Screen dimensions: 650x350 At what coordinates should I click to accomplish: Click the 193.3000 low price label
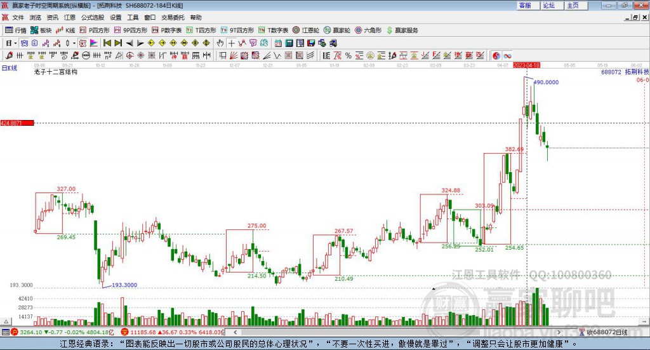(x=124, y=285)
